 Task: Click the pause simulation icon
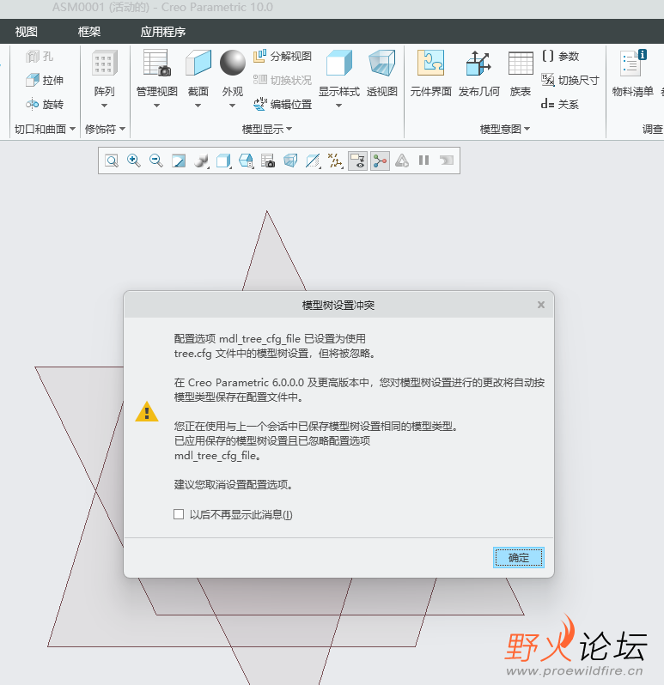coord(424,161)
